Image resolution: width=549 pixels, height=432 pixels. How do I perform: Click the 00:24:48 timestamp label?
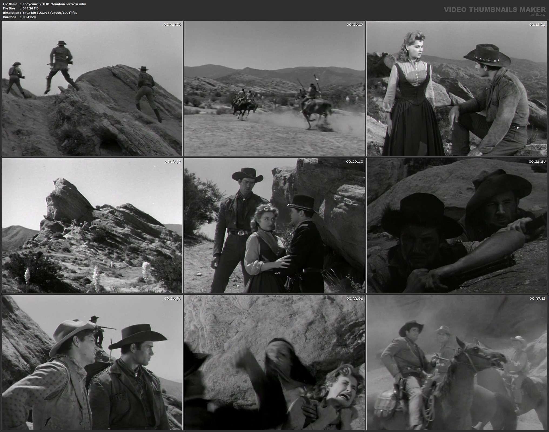click(x=537, y=161)
